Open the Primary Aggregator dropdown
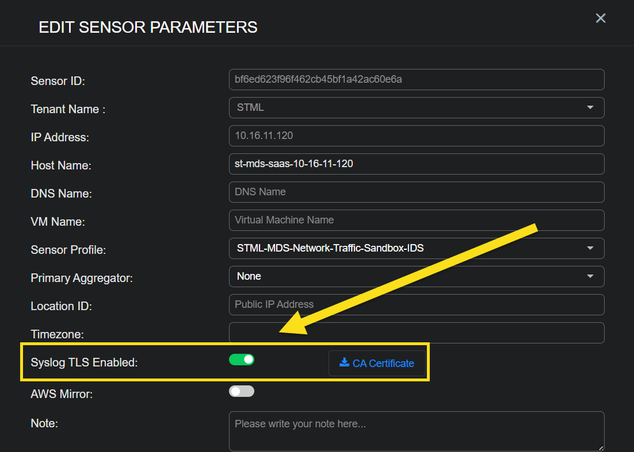The image size is (634, 452). pos(416,276)
